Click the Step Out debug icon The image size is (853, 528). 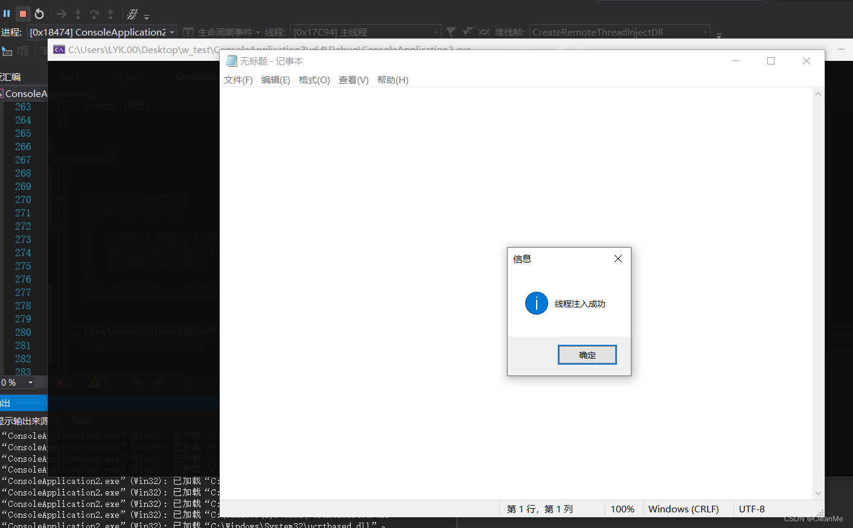click(110, 13)
